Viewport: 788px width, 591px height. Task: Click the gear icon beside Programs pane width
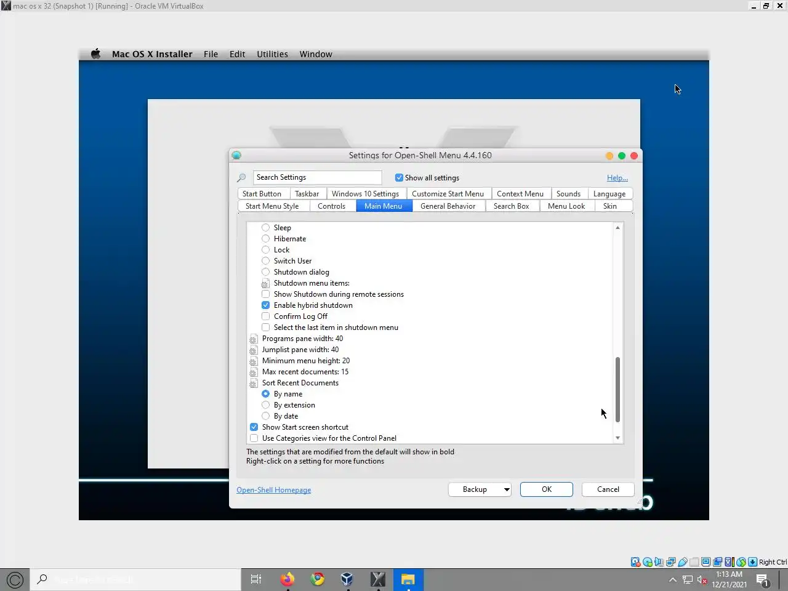click(x=253, y=339)
